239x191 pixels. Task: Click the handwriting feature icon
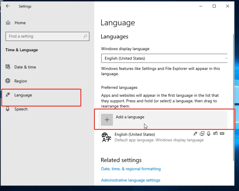click(x=215, y=134)
